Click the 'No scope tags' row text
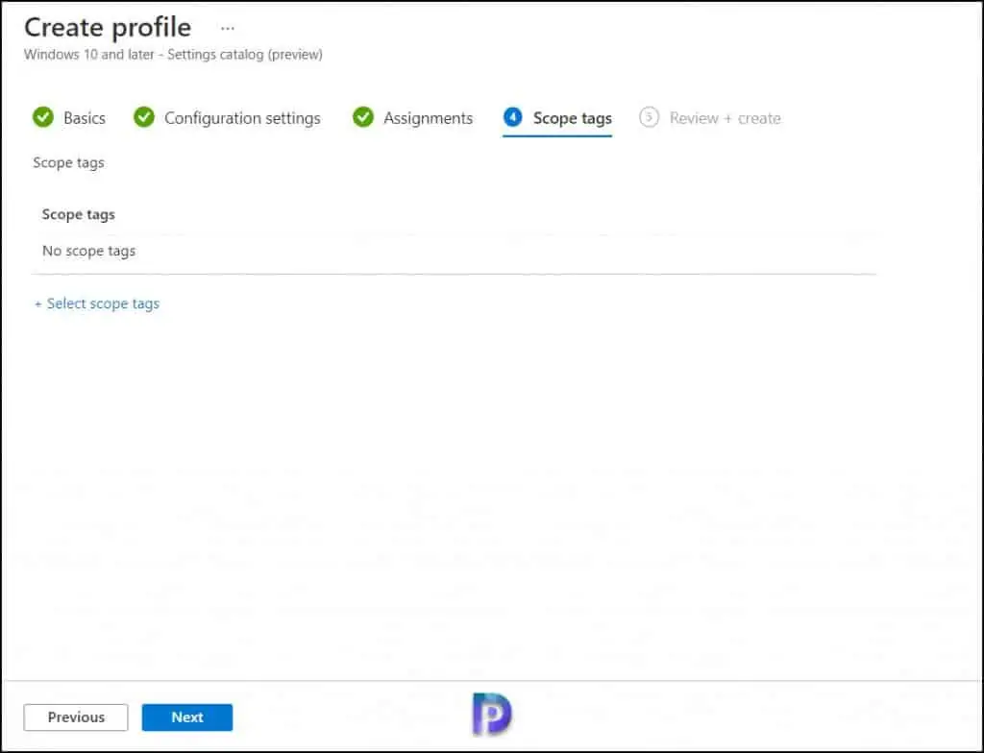This screenshot has height=753, width=984. 88,251
